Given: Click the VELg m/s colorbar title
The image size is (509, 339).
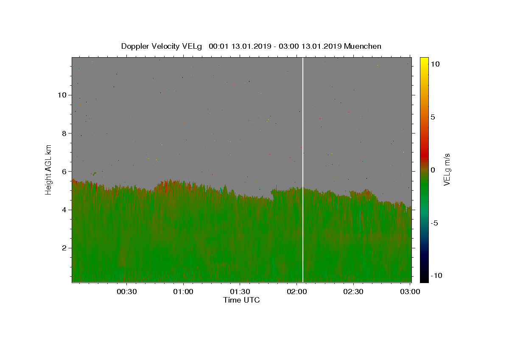Looking at the screenshot, I should pos(447,169).
